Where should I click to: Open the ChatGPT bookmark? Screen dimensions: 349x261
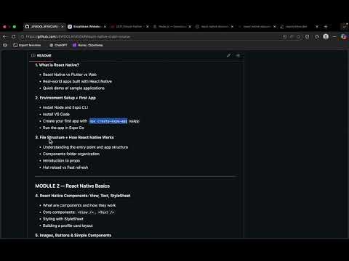click(58, 45)
